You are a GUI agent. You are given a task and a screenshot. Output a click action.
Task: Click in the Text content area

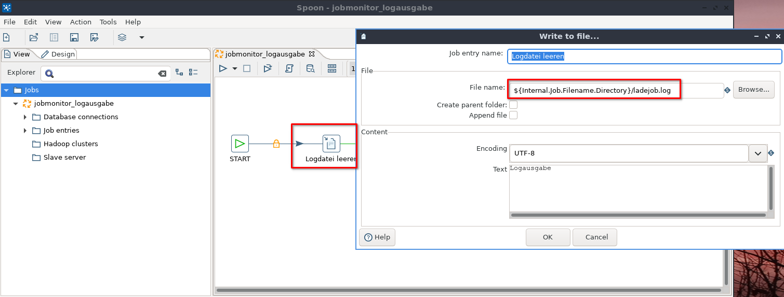point(638,188)
